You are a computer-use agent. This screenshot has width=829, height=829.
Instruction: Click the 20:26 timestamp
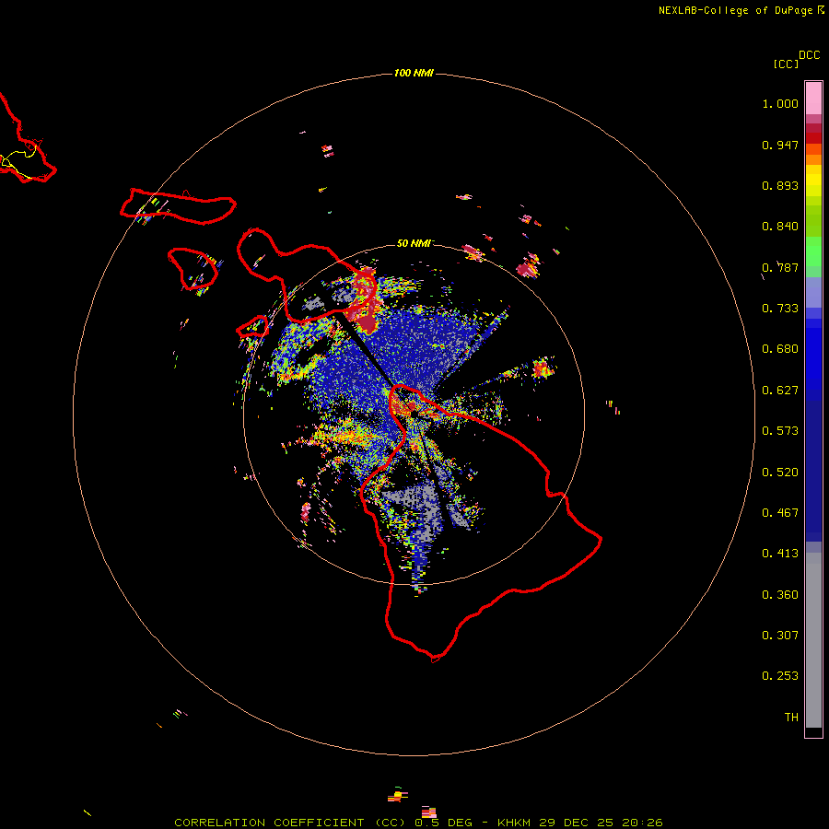[642, 823]
